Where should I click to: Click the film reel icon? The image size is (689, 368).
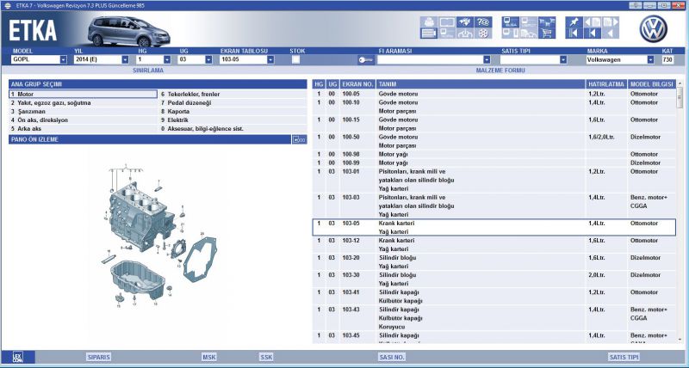click(x=483, y=34)
